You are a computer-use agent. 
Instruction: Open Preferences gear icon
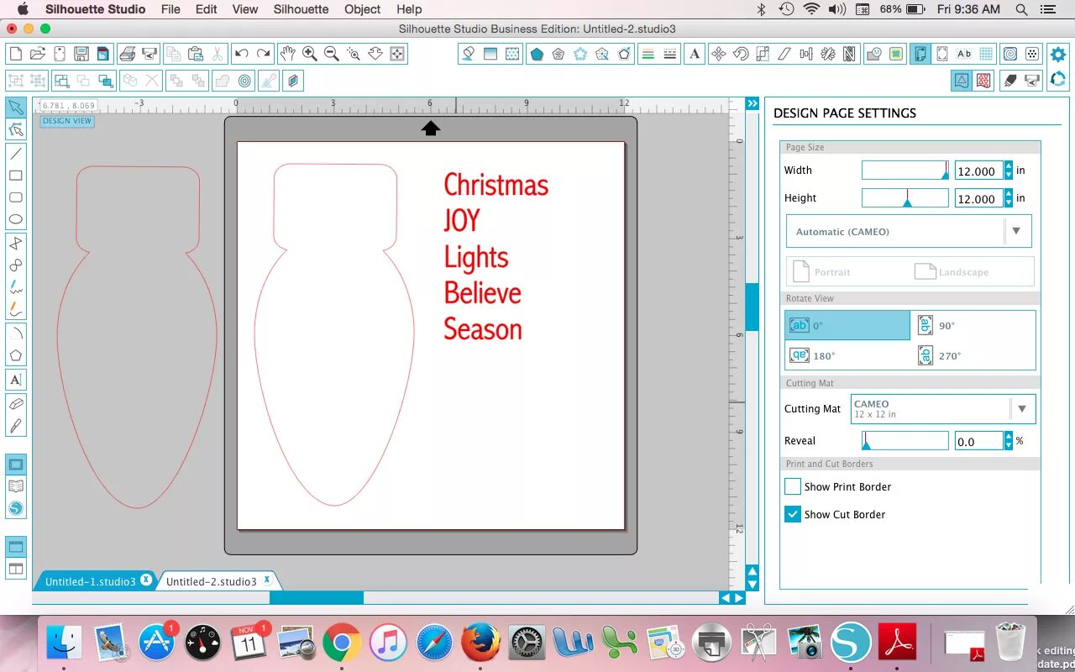click(1057, 55)
